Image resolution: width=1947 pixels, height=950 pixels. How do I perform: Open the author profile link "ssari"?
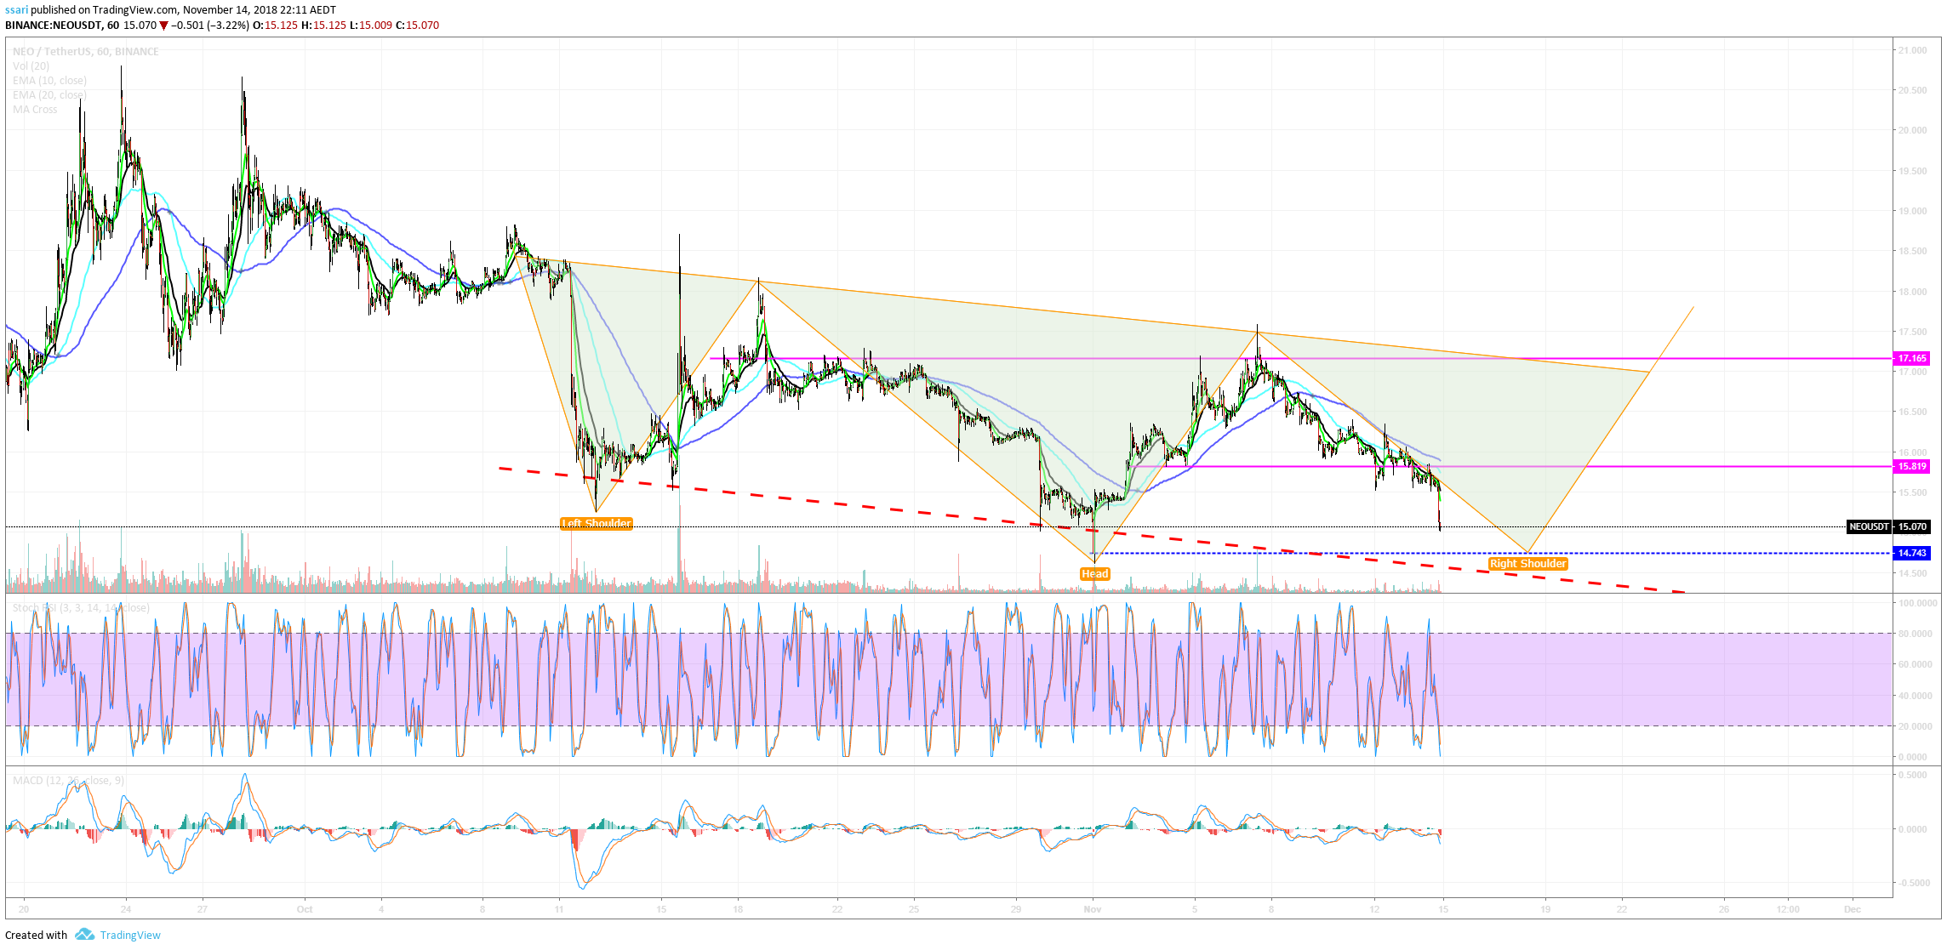coord(16,10)
